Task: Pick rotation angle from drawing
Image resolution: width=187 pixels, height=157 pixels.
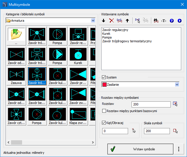Action: 134,131
